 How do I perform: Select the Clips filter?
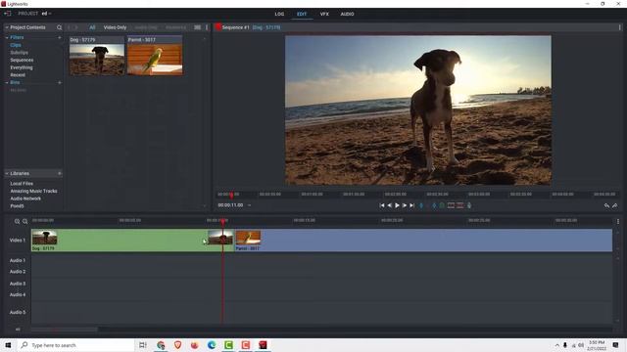click(x=16, y=45)
